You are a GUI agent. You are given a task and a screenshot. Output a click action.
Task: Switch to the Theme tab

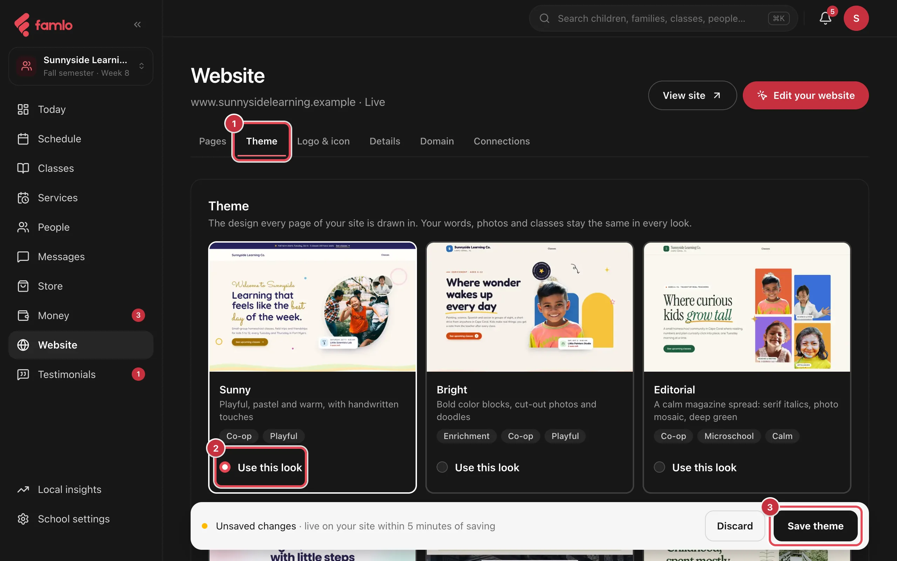tap(262, 141)
